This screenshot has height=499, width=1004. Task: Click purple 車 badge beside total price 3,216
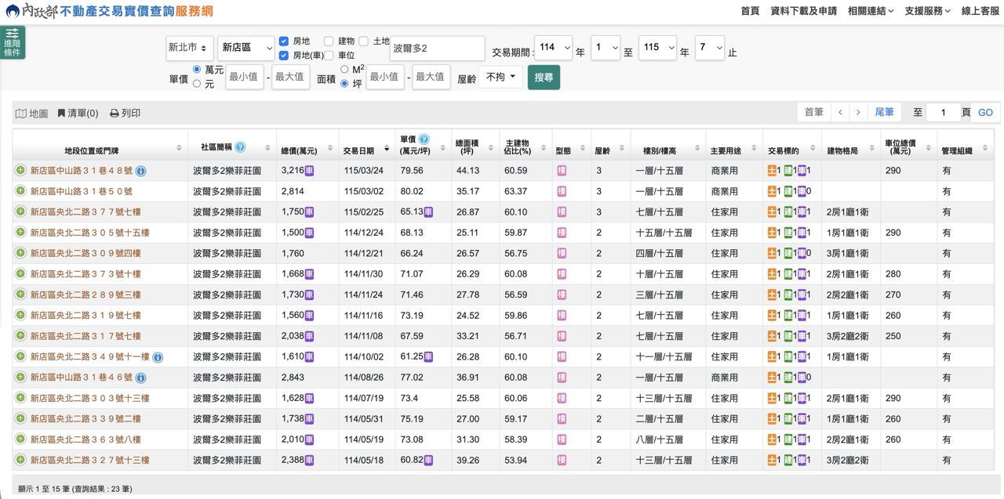(309, 171)
